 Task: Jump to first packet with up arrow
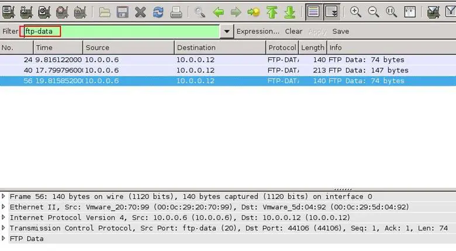tap(271, 12)
